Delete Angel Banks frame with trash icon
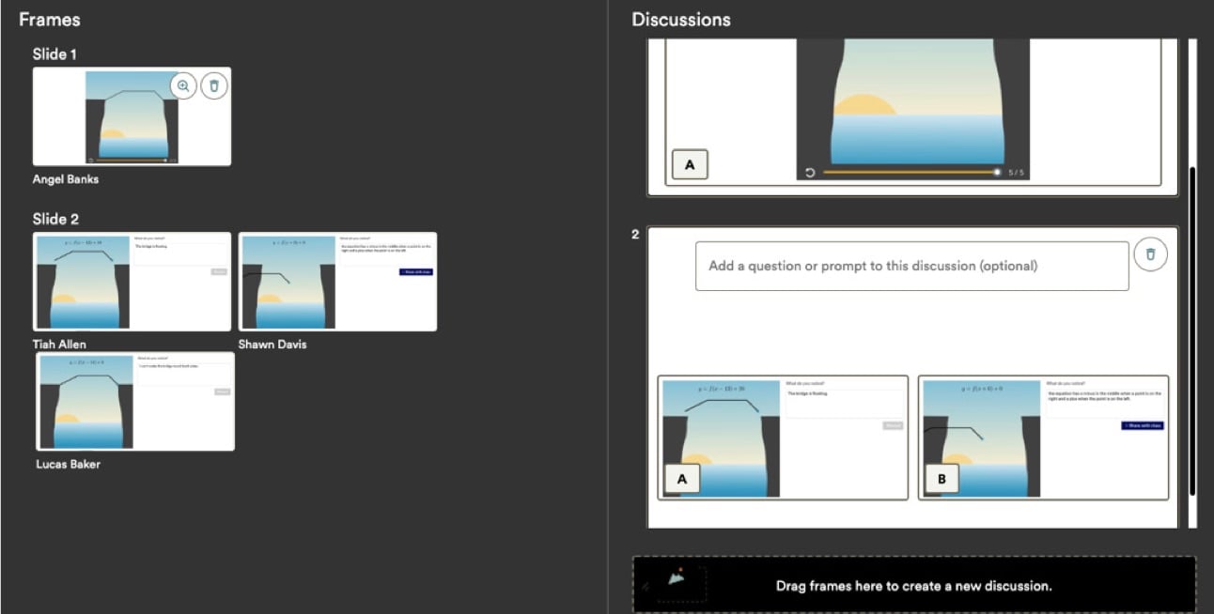This screenshot has height=614, width=1214. click(214, 86)
